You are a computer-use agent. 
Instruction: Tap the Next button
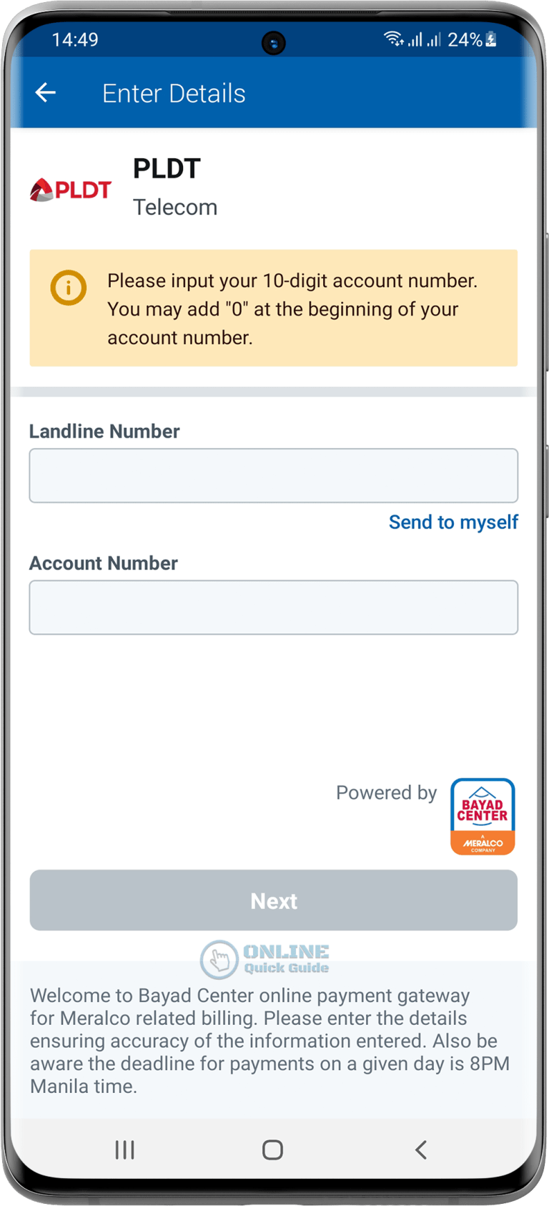(x=274, y=900)
